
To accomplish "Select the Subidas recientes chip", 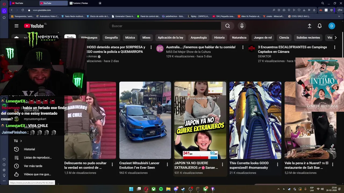I will point(308,38).
